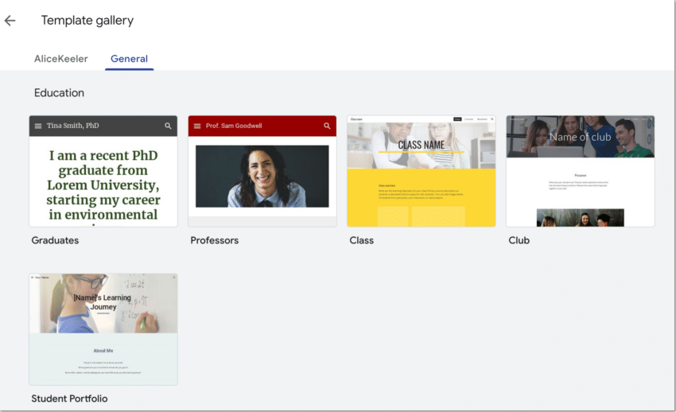
Task: Click the Club template label
Action: [x=519, y=240]
